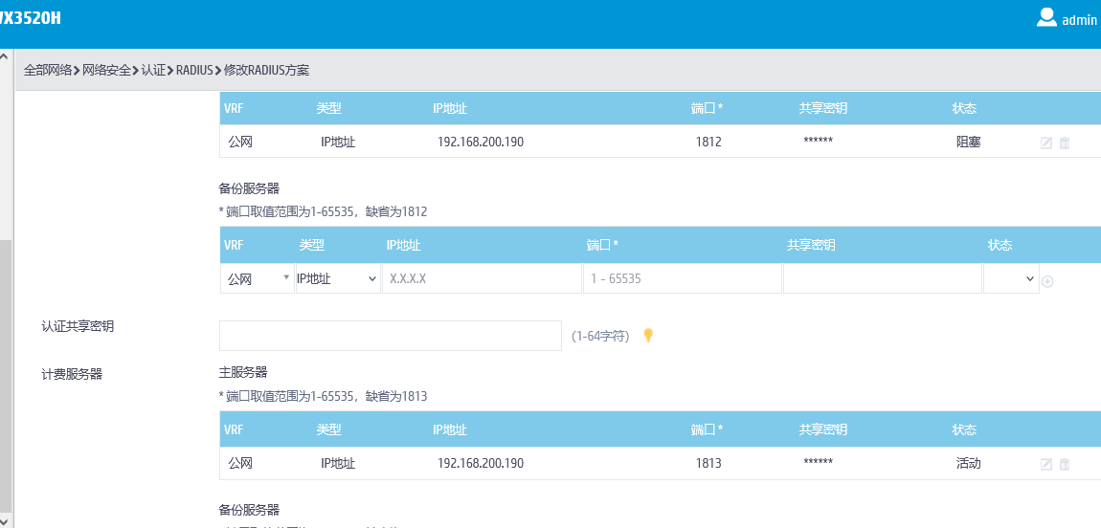The width and height of the screenshot is (1101, 528).
Task: Go to 全部网络 in the breadcrumb
Action: (x=48, y=70)
